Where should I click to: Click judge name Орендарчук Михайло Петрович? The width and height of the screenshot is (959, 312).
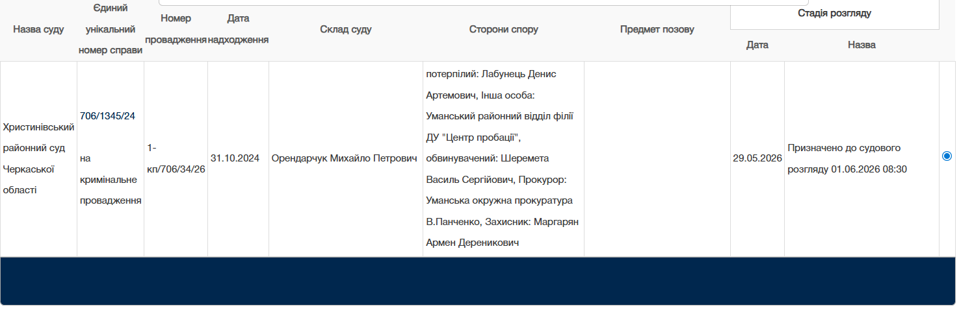click(x=345, y=158)
